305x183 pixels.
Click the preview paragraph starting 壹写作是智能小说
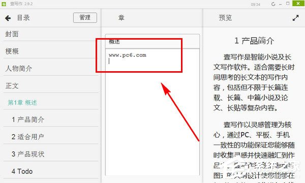[254, 82]
